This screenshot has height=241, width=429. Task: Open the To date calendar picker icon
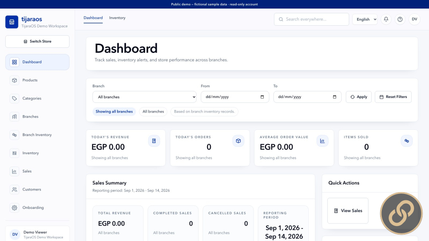[334, 97]
